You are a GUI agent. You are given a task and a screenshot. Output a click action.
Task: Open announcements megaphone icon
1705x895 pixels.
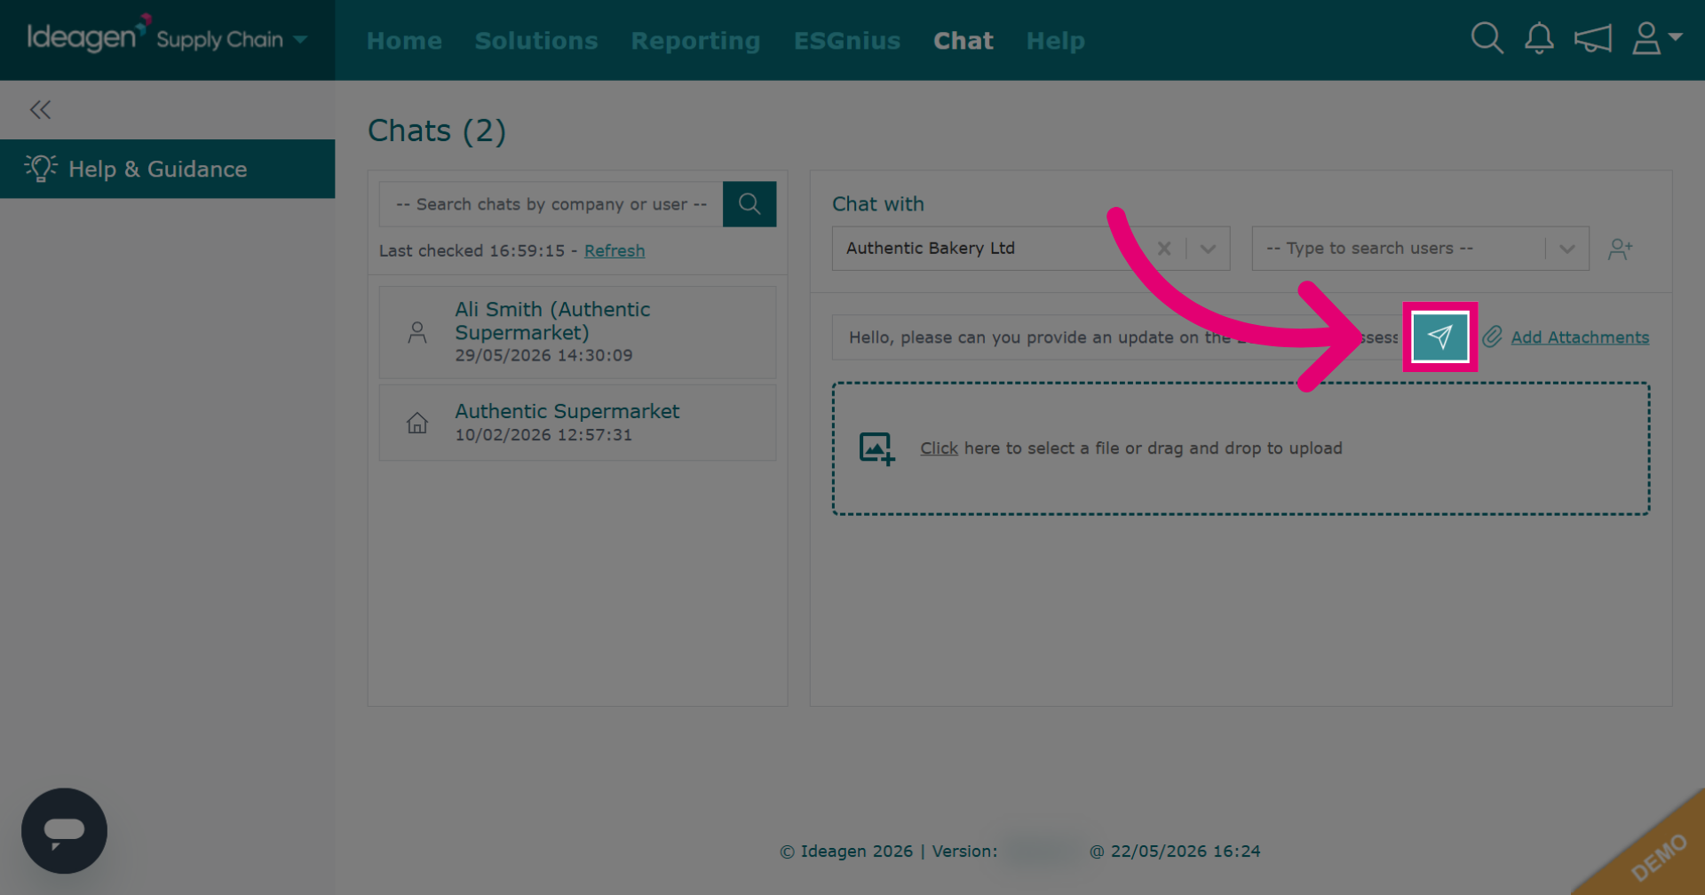coord(1592,38)
